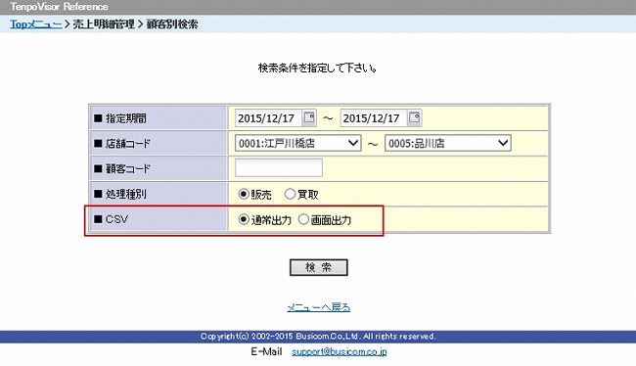636x366 pixels.
Task: Go to Topメニュー breadcrumb link
Action: point(35,23)
